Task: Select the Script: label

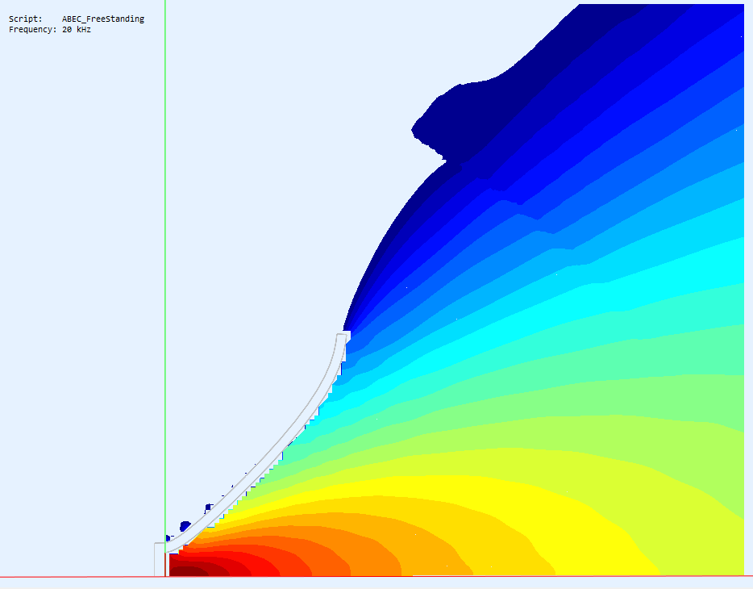Action: (26, 19)
